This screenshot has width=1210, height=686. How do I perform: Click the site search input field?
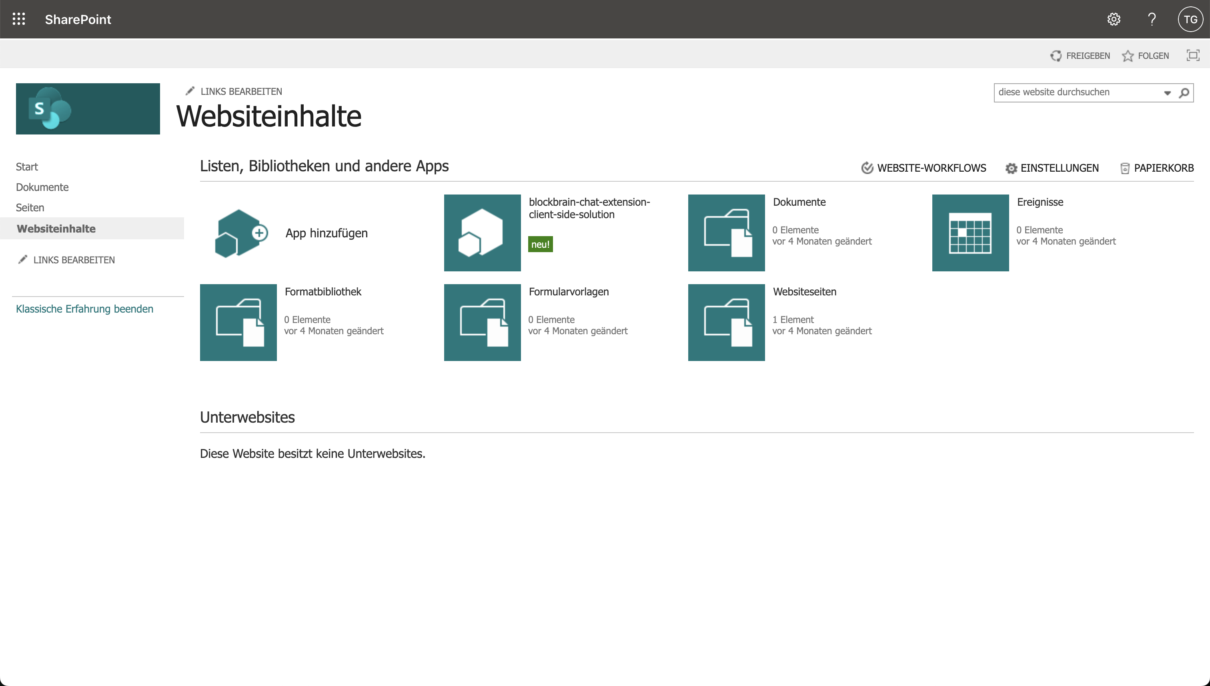[1076, 92]
